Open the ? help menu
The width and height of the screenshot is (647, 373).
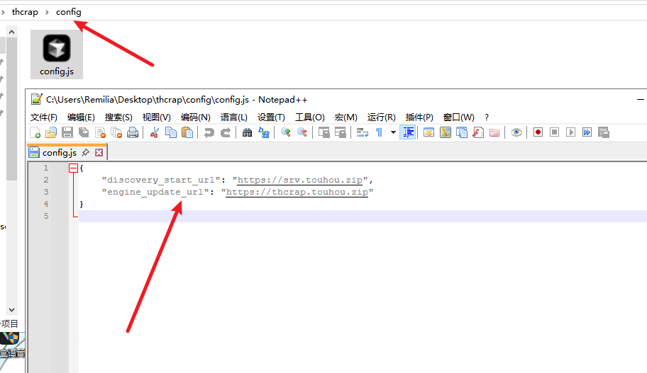(487, 117)
